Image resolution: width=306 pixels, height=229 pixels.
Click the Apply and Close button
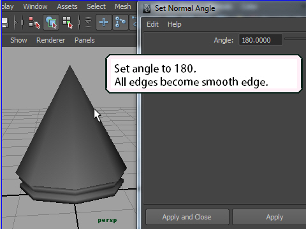tap(187, 217)
